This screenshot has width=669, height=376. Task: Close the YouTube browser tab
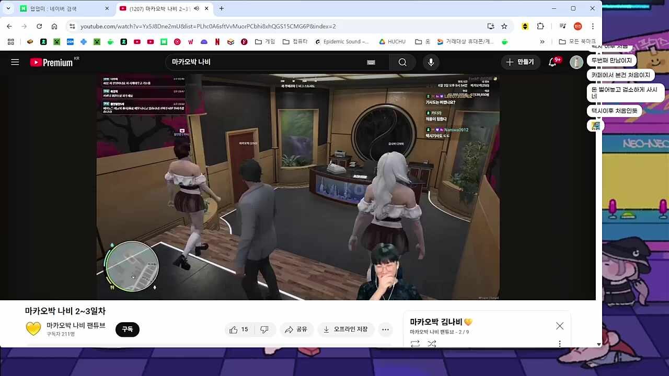(x=207, y=8)
